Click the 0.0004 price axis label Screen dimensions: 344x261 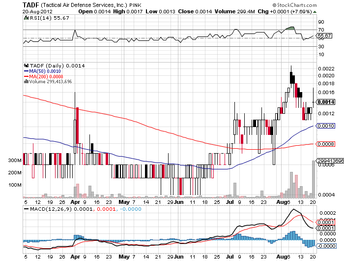[326, 195]
